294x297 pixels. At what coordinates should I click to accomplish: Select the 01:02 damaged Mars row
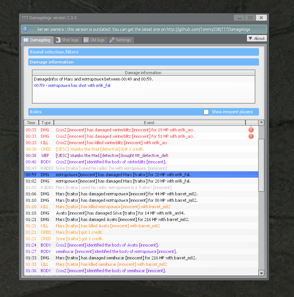coord(141,181)
